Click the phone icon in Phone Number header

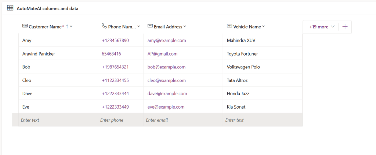click(104, 26)
